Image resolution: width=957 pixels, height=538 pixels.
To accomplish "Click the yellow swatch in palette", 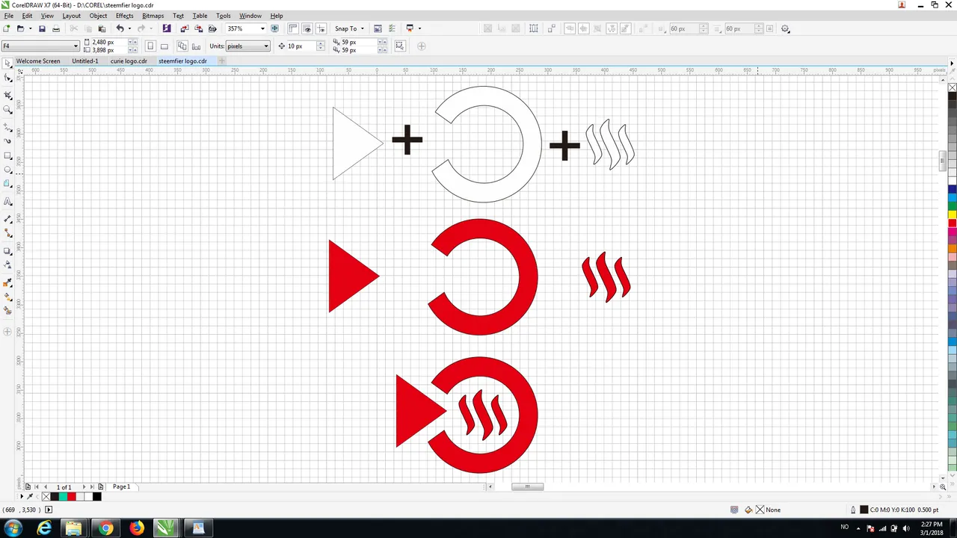I will coord(953,215).
